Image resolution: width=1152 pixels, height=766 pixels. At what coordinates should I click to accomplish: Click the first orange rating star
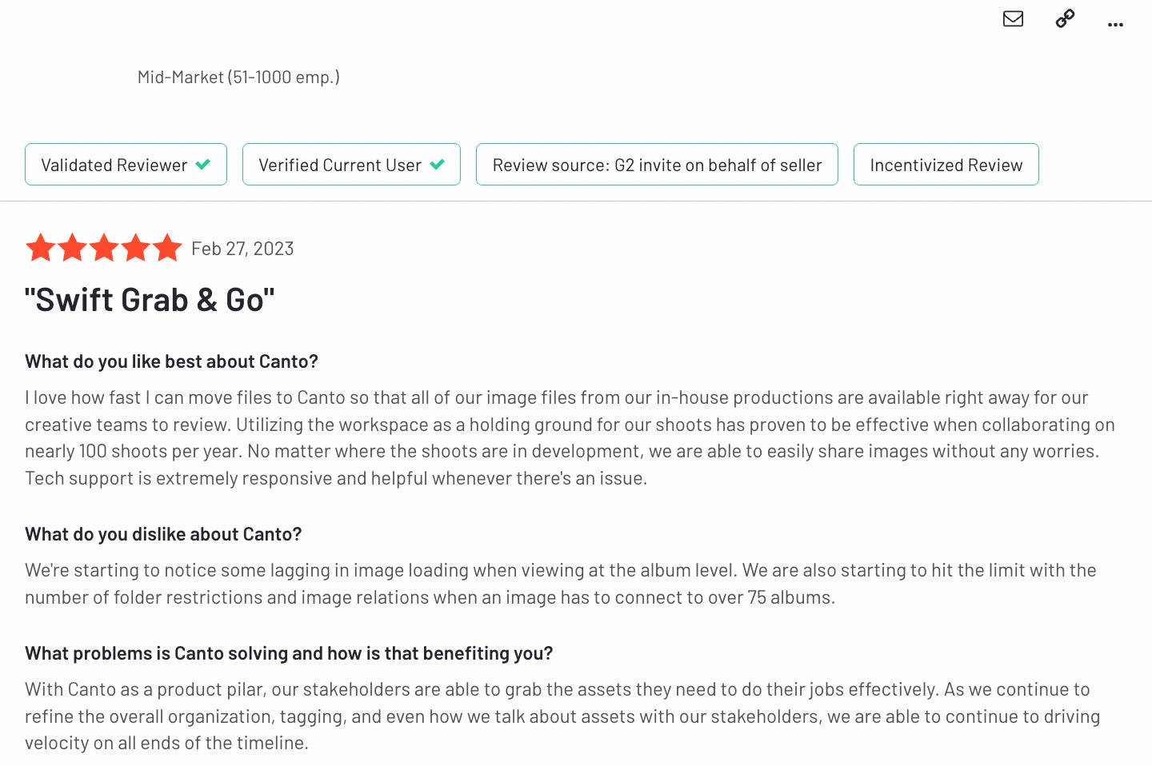tap(40, 248)
